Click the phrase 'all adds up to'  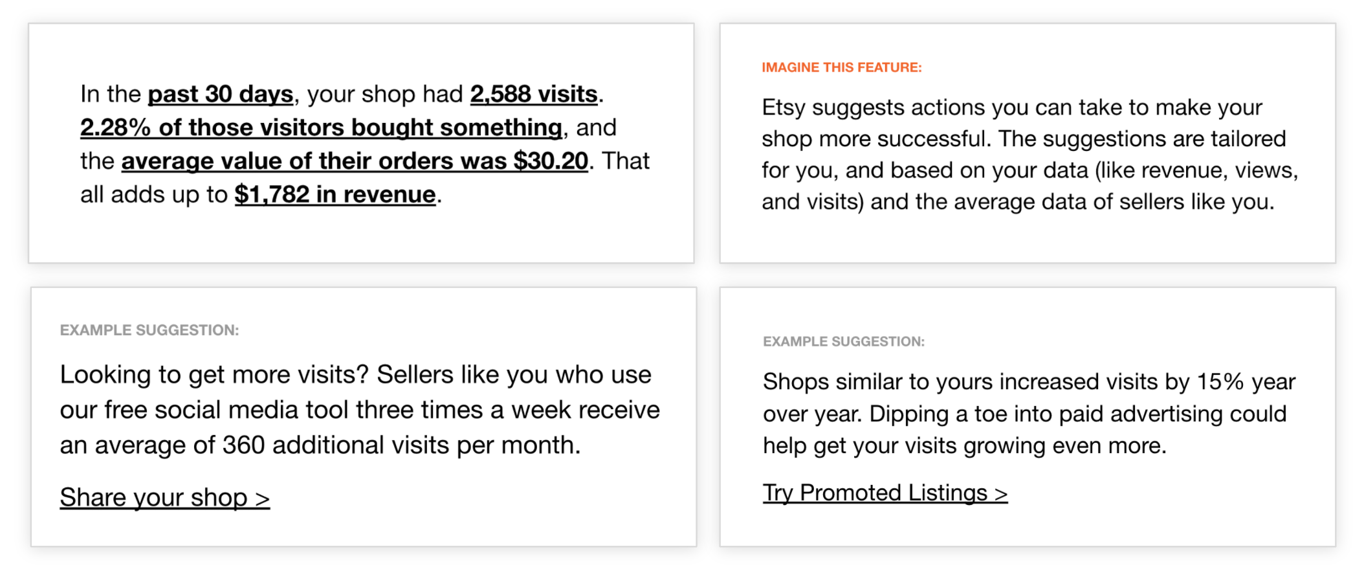154,195
